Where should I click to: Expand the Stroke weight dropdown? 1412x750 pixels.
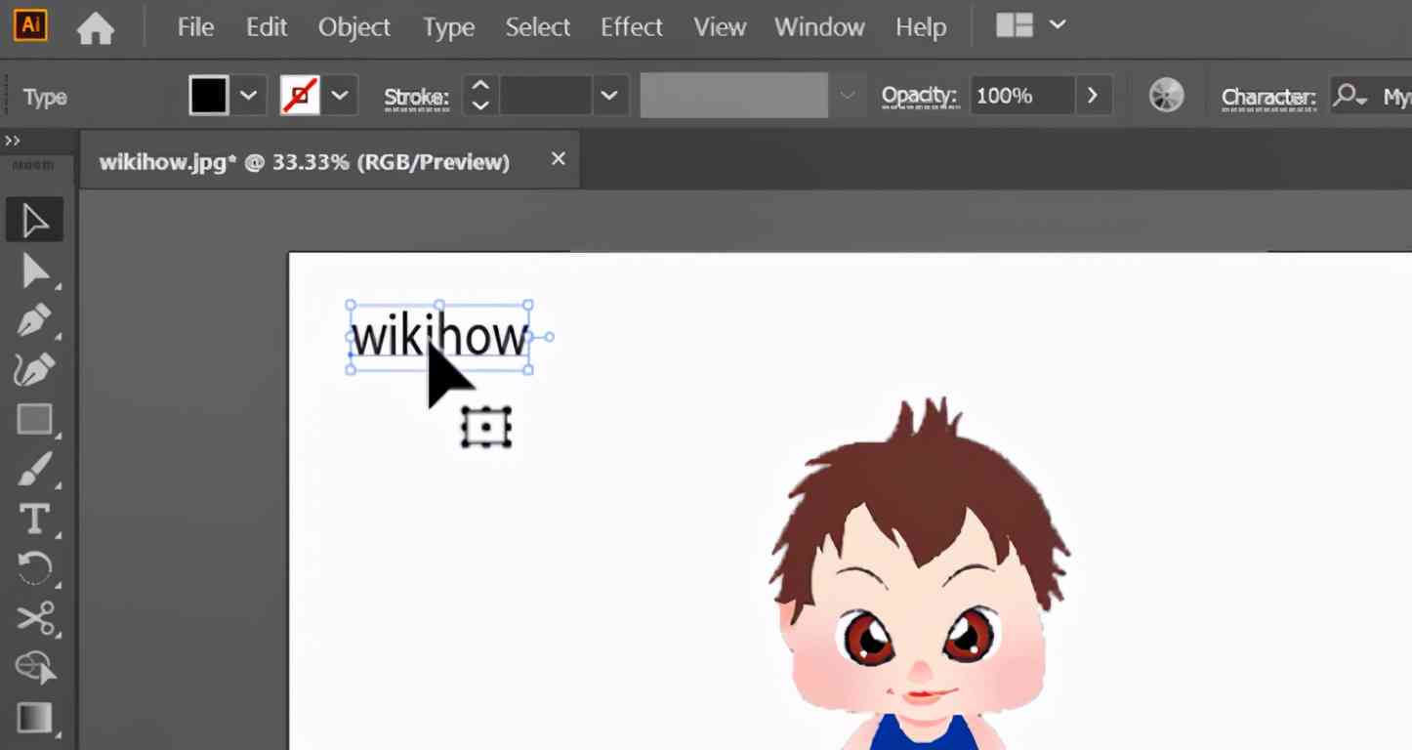coord(609,96)
